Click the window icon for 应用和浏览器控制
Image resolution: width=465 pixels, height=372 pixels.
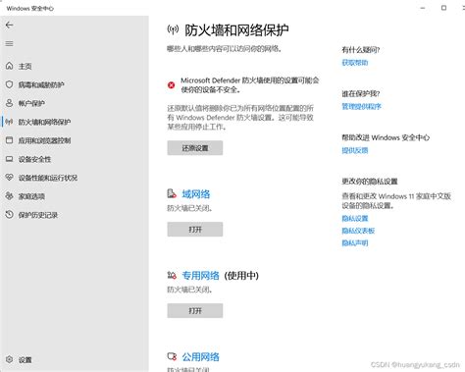pos(9,140)
